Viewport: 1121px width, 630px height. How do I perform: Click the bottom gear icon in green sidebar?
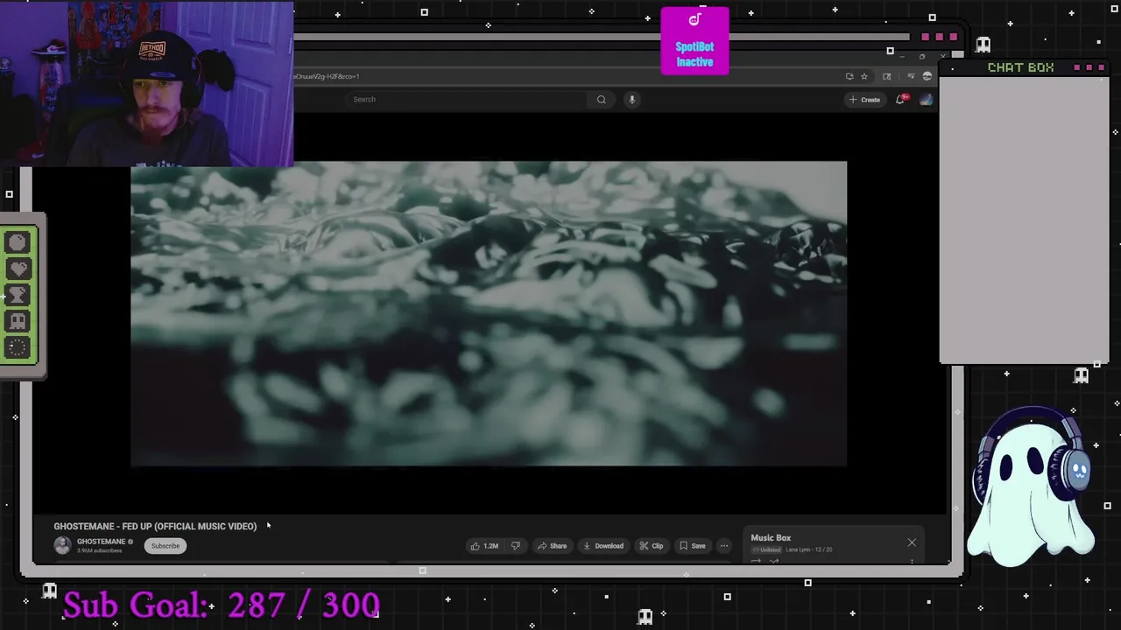[18, 347]
